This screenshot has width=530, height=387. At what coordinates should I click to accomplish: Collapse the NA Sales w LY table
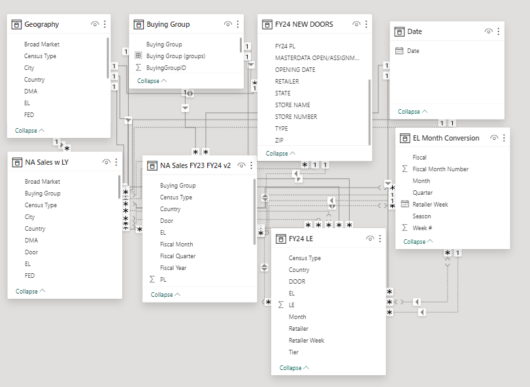click(31, 292)
